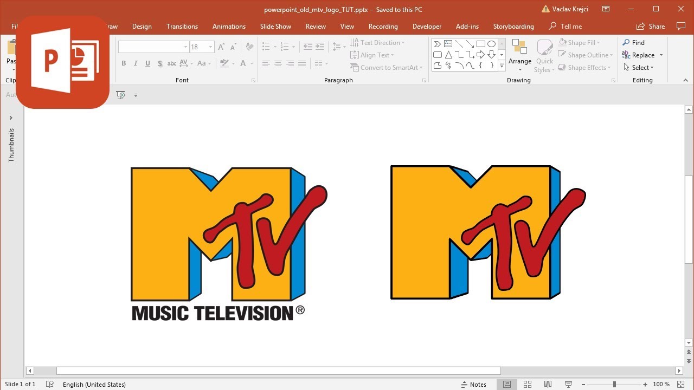Toggle Bold formatting
The width and height of the screenshot is (694, 390).
click(x=124, y=63)
